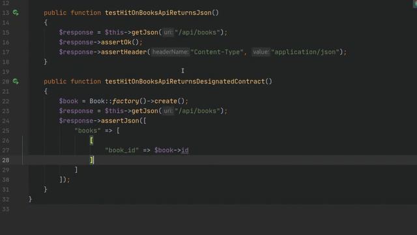The width and height of the screenshot is (417, 235).
Task: Click the "application/json" string
Action: (x=306, y=52)
